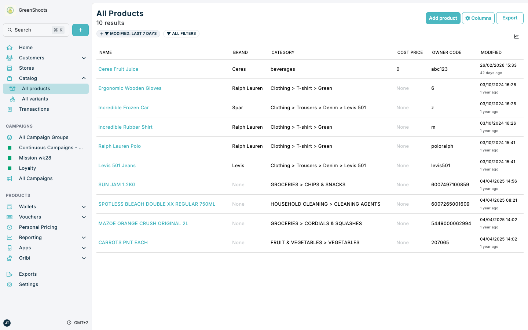This screenshot has height=330, width=528.
Task: Expand the Wallets menu
Action: pyautogui.click(x=84, y=206)
